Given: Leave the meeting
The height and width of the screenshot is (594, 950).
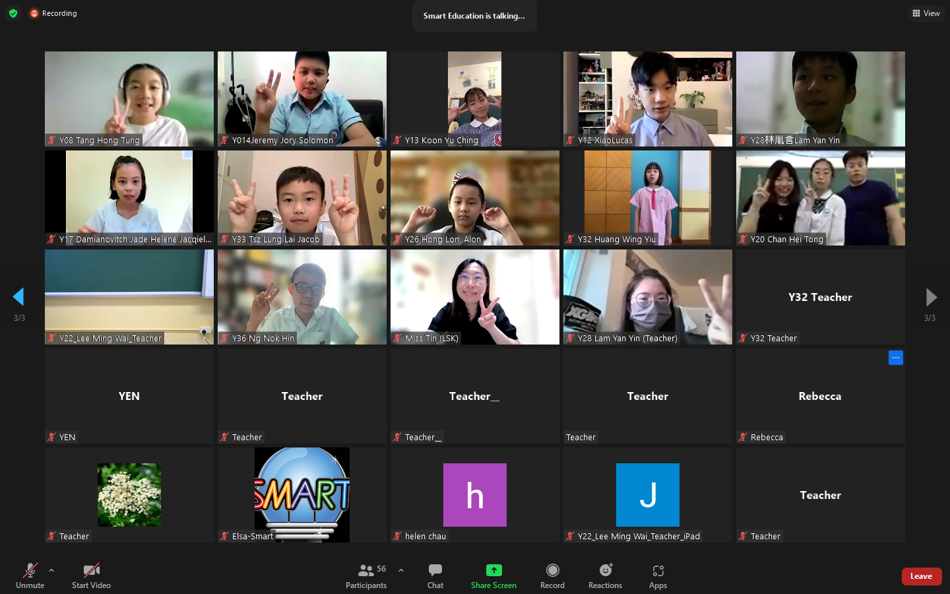Looking at the screenshot, I should click(922, 576).
